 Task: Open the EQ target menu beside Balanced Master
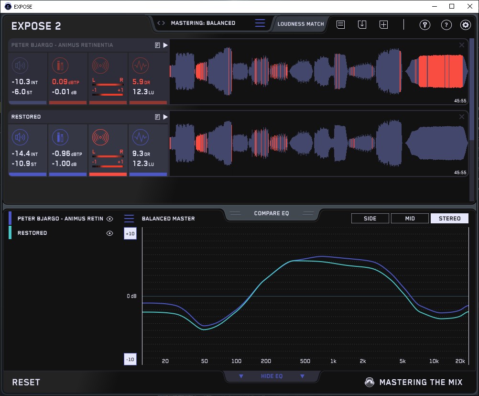coord(129,219)
